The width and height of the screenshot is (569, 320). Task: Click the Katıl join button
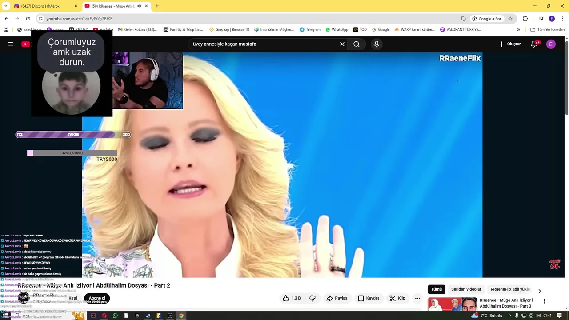coord(73,298)
